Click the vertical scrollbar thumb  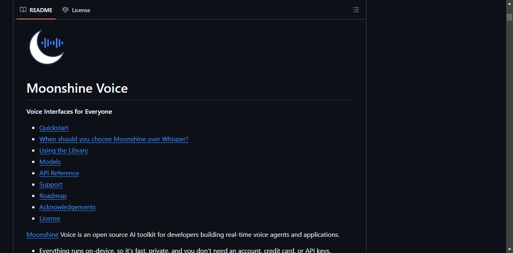pyautogui.click(x=509, y=17)
